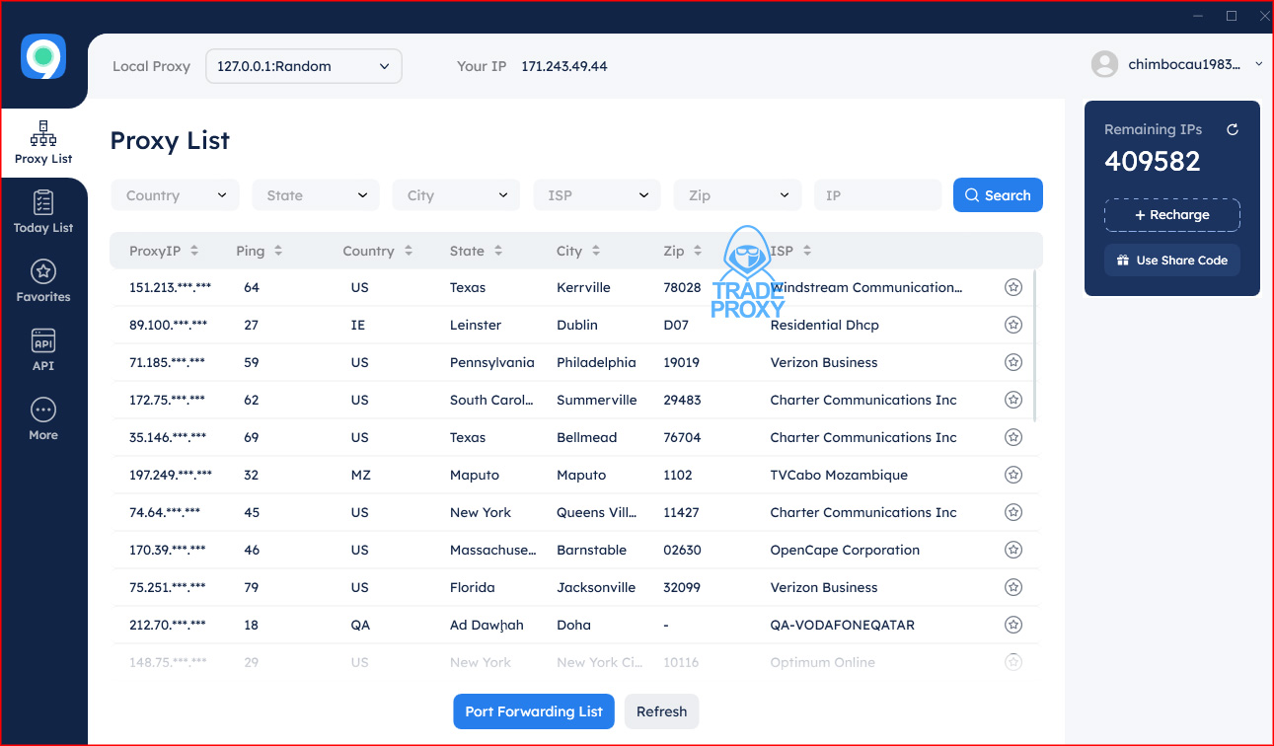This screenshot has width=1274, height=746.
Task: Favorite the Barnstable proxy star
Action: [1012, 550]
